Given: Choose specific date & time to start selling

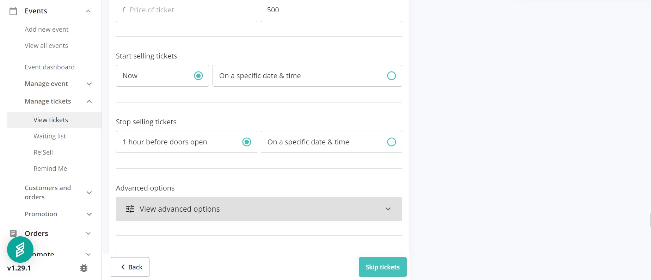Looking at the screenshot, I should 391,76.
